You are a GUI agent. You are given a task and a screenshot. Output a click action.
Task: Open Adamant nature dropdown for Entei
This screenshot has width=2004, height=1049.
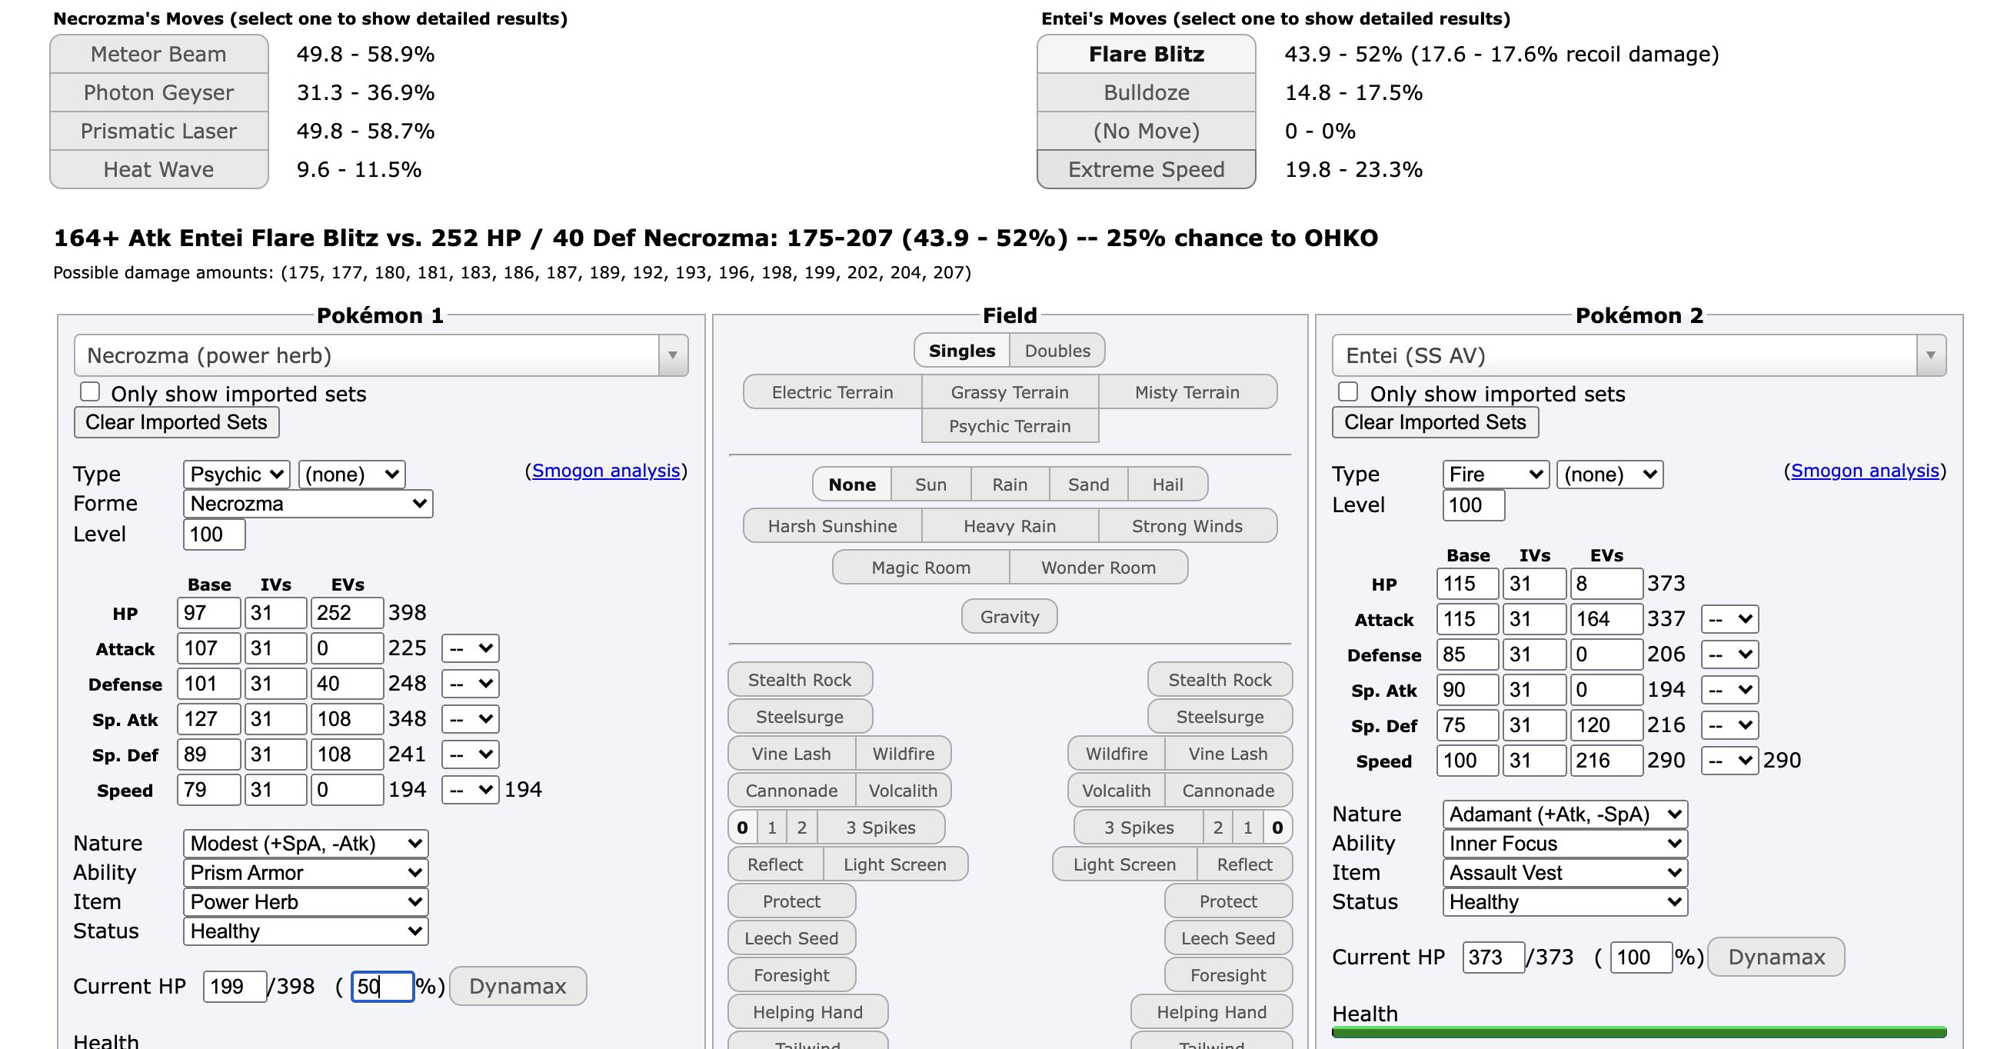(1564, 814)
